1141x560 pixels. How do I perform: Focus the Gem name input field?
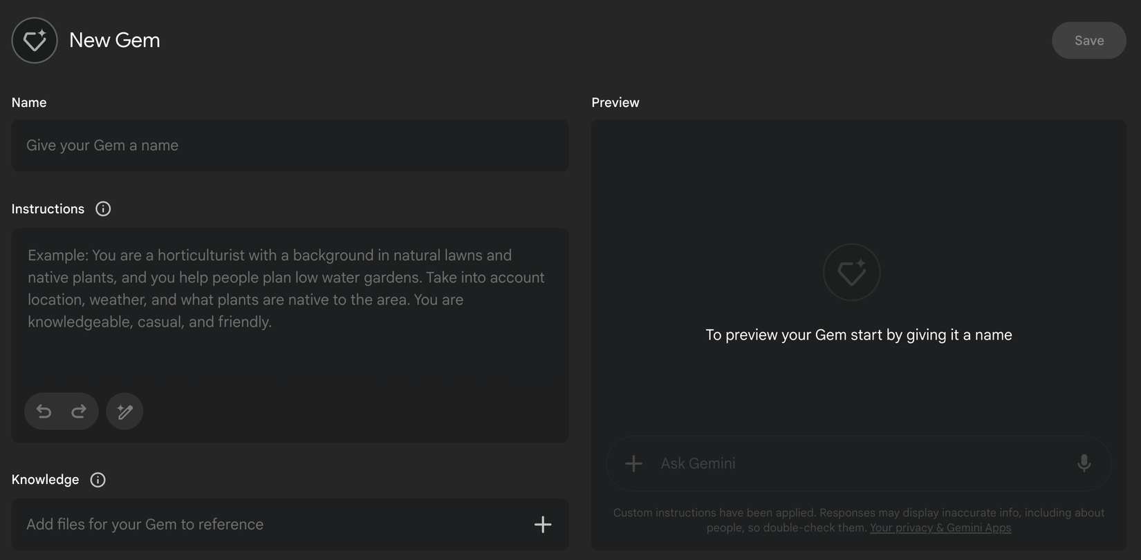point(290,146)
